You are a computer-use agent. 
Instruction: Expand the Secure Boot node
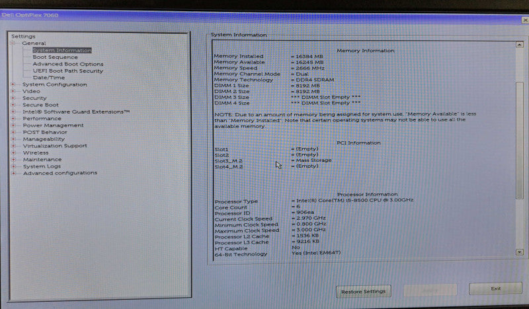(x=13, y=105)
